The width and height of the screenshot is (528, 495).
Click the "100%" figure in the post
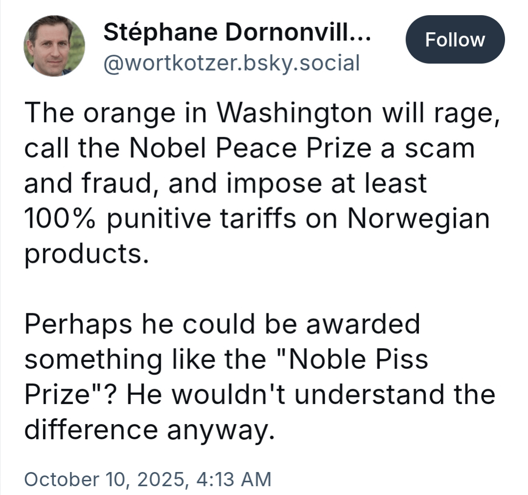pyautogui.click(x=60, y=218)
